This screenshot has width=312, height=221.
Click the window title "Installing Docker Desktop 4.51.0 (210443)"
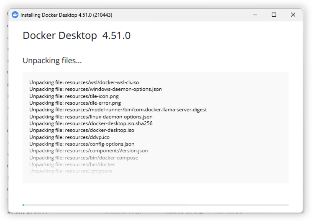click(x=66, y=15)
